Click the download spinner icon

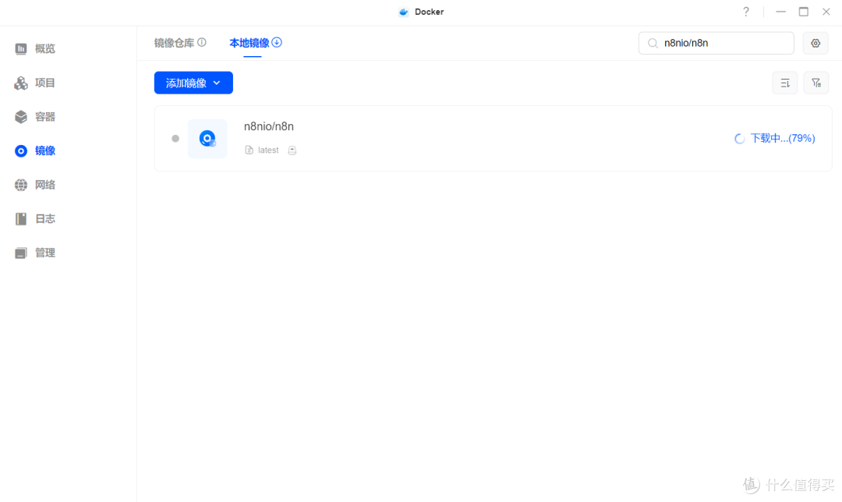tap(739, 139)
